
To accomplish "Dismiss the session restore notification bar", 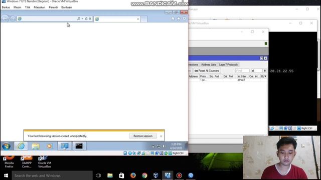I will pyautogui.click(x=161, y=136).
